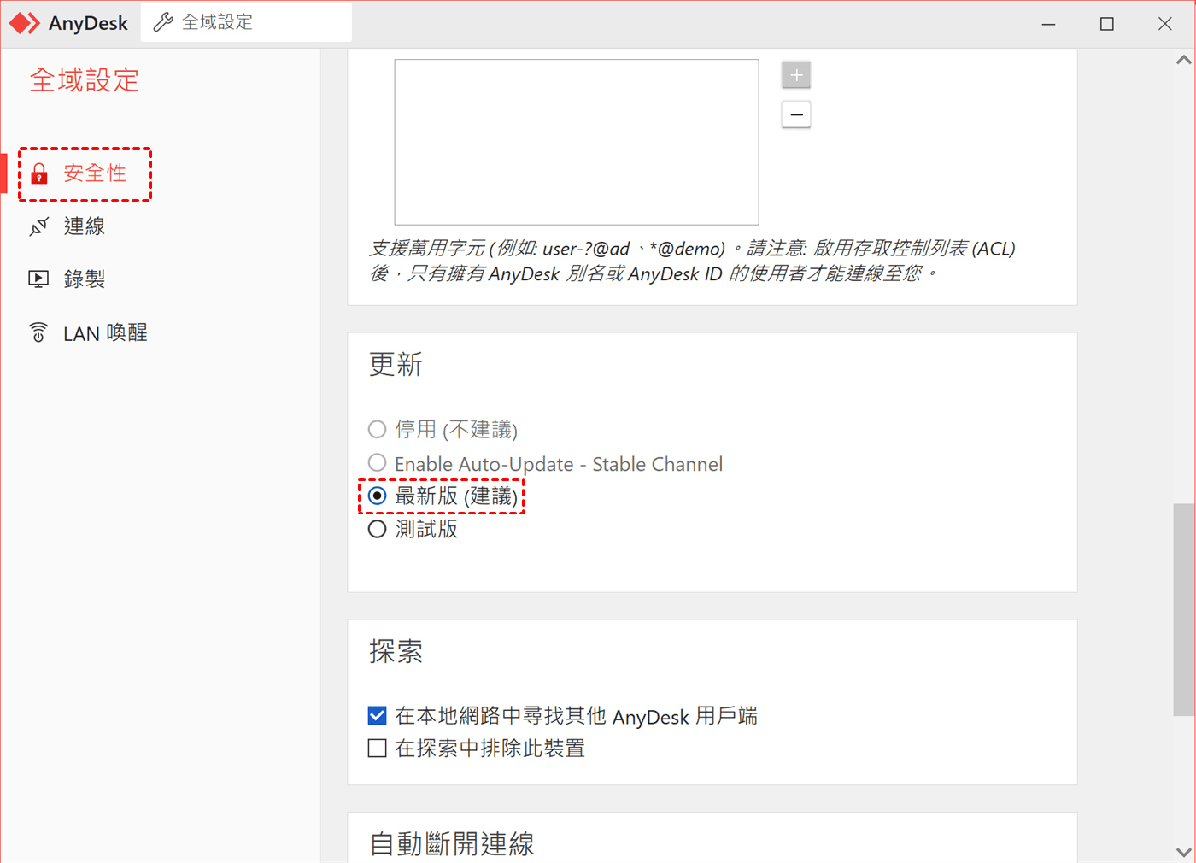Click the vertical scrollbar thumb
This screenshot has width=1196, height=863.
point(1183,609)
